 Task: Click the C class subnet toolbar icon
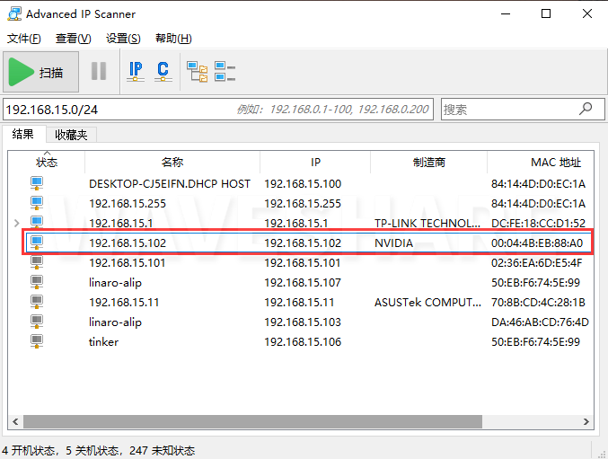pos(163,71)
